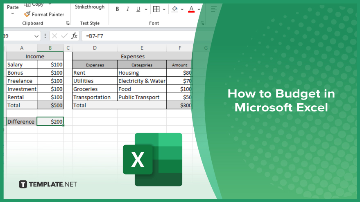Select the merged Expenses title cell
The image size is (360, 202).
(x=132, y=56)
